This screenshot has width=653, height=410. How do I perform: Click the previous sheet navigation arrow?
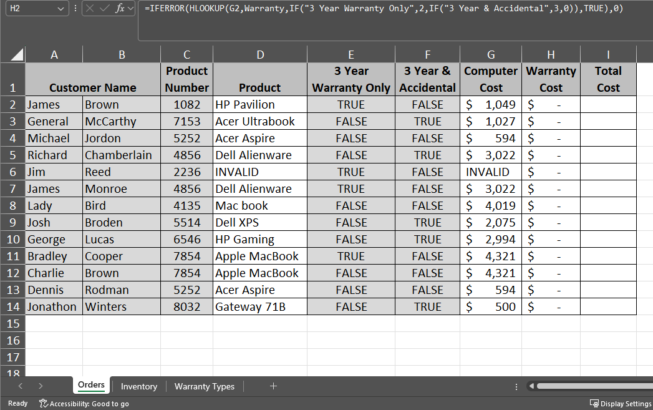point(19,386)
